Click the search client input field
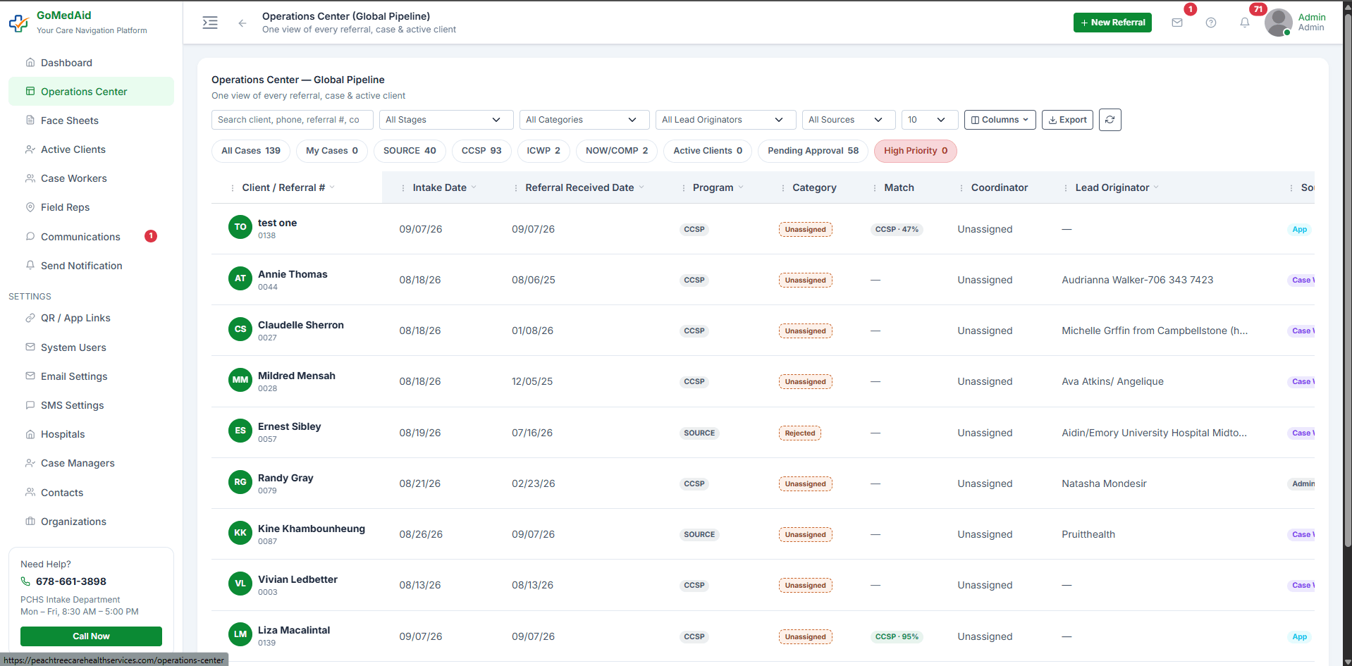This screenshot has height=666, width=1352. click(x=293, y=120)
